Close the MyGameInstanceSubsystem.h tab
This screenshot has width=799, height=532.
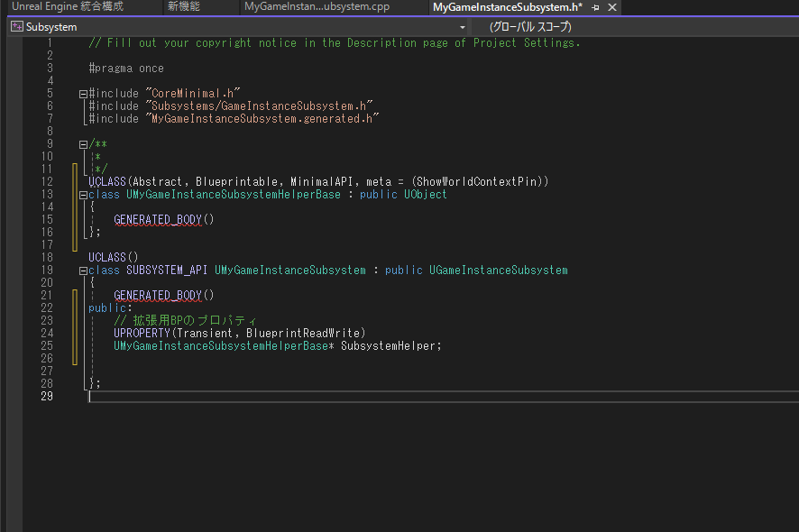[x=612, y=7]
